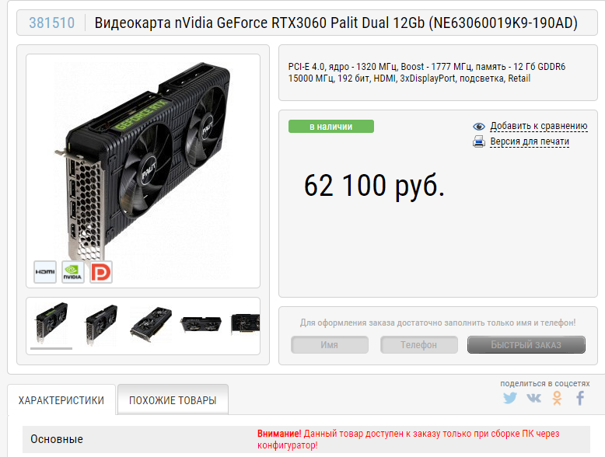Screen dimensions: 605x457
Task: Switch to the ХАРАКТЕРИСТИКИ tab
Action: [x=61, y=400]
